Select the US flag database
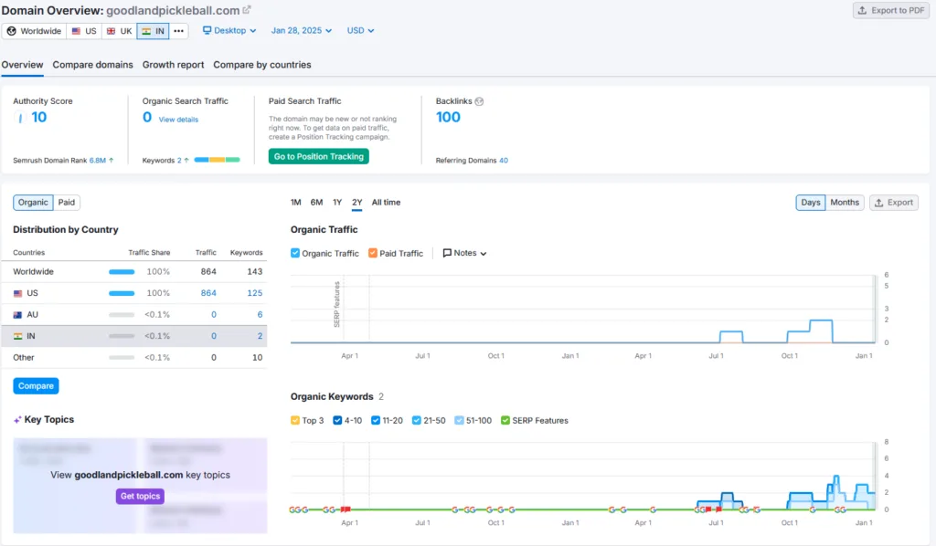936x546 pixels. point(83,31)
